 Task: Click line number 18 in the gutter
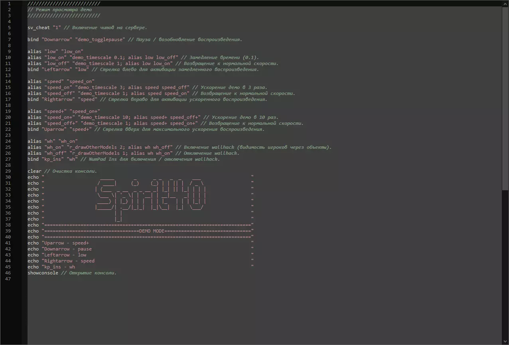point(8,105)
